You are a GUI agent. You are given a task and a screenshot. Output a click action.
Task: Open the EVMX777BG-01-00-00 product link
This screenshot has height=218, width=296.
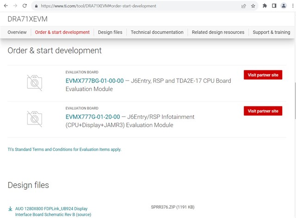click(x=94, y=81)
